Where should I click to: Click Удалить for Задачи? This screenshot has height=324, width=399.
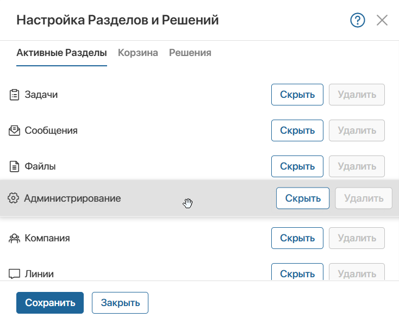pyautogui.click(x=357, y=95)
